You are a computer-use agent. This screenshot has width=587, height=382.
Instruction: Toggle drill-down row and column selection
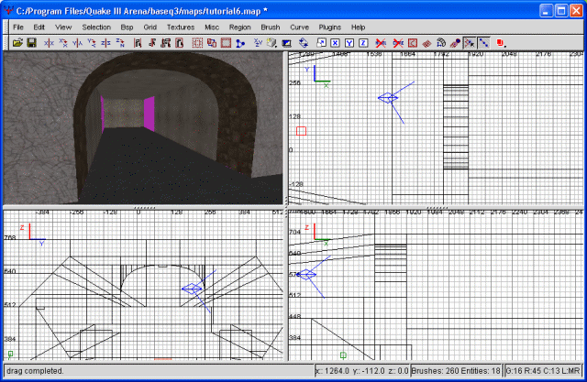click(x=483, y=43)
